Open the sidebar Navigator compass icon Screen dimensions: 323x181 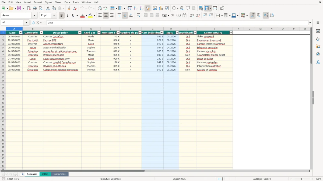click(x=318, y=54)
